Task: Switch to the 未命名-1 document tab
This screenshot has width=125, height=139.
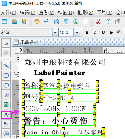Action: coord(28,42)
